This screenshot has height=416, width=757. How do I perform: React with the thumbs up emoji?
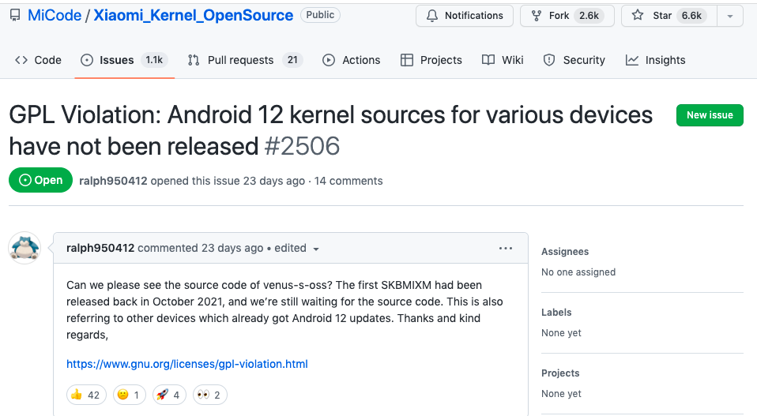click(85, 395)
